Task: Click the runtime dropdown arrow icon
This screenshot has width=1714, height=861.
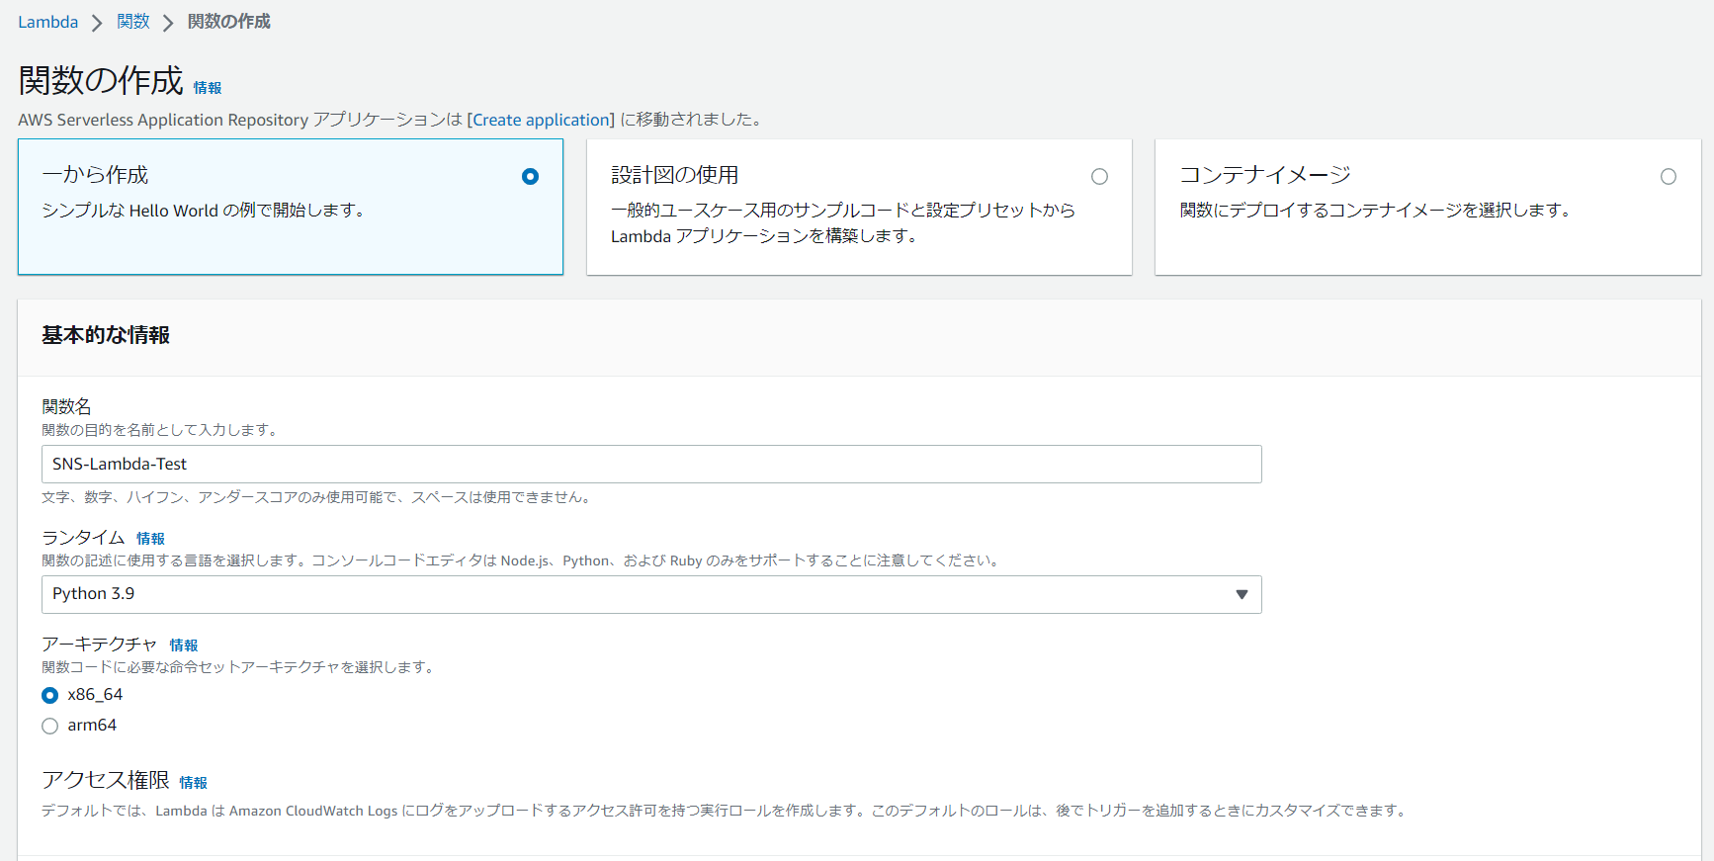Action: coord(1242,594)
